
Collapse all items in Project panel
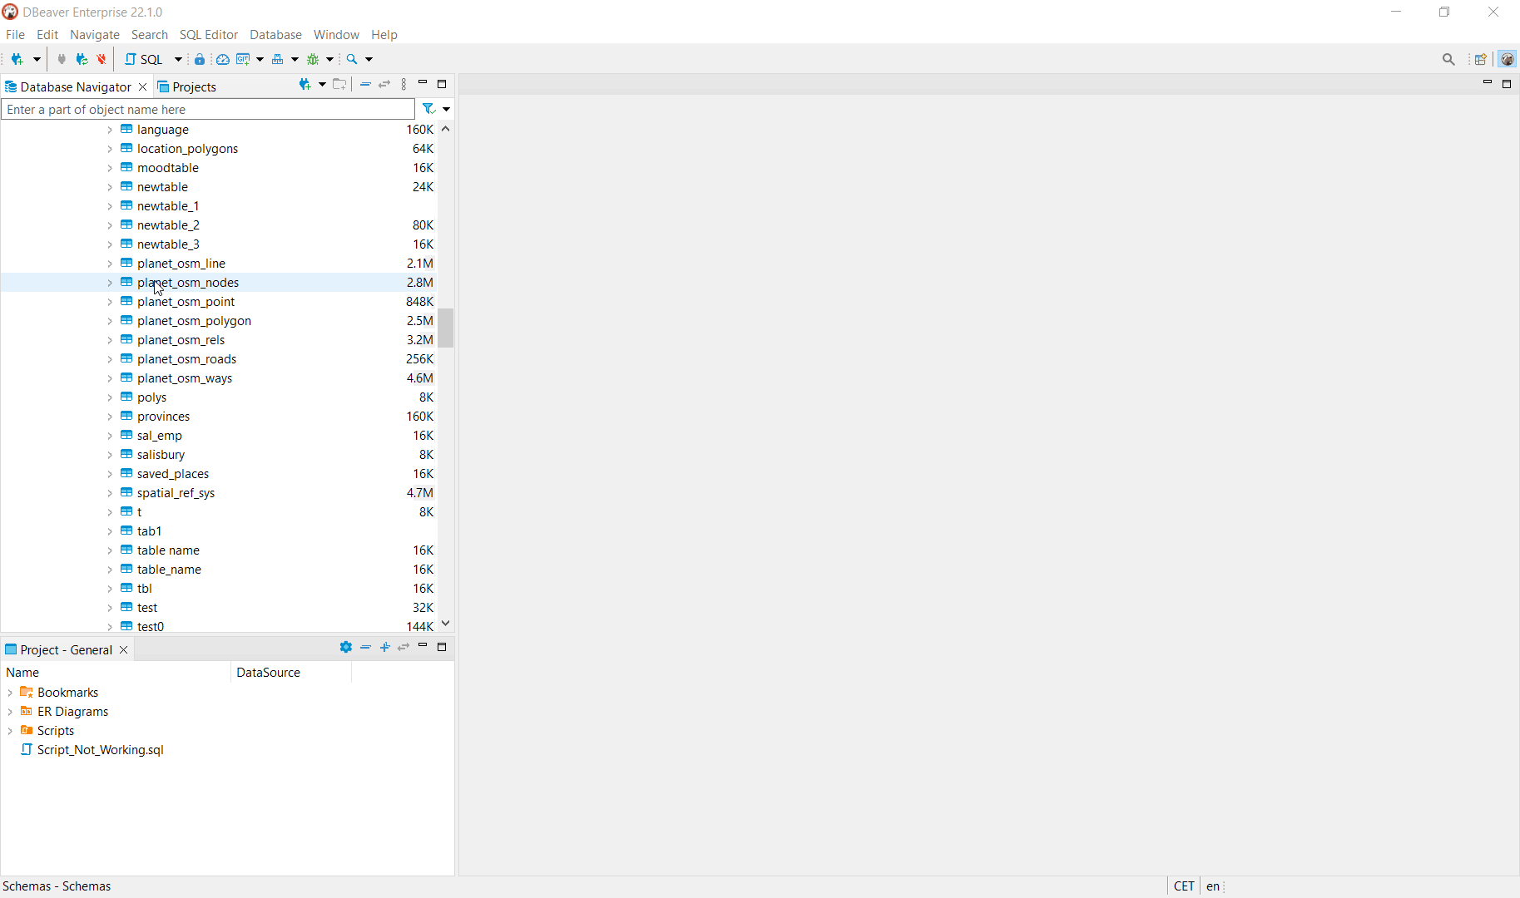[x=365, y=647]
